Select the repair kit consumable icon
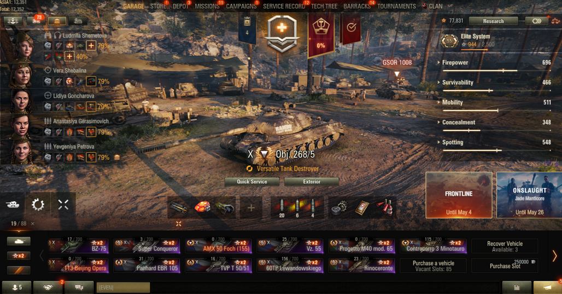562x294 pixels. [338, 207]
